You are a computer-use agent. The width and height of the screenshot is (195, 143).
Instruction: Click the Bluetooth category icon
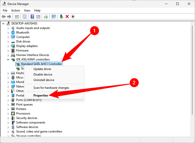pyautogui.click(x=13, y=32)
